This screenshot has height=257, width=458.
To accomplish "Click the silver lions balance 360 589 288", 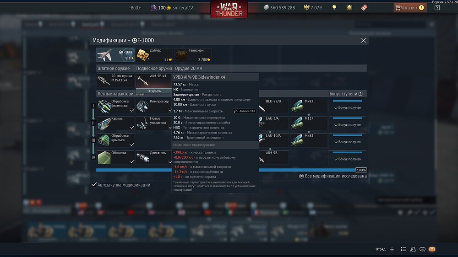I will 279,8.
